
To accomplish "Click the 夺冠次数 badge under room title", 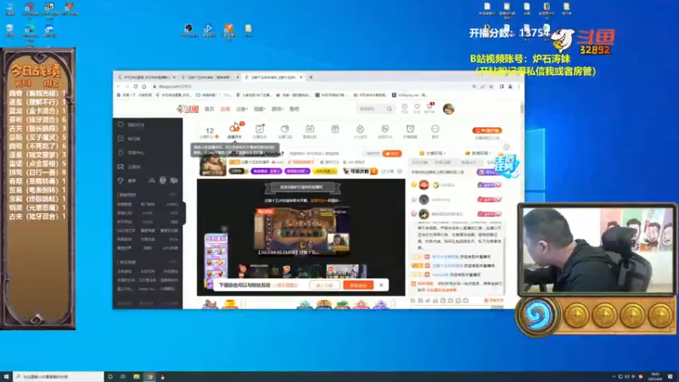I will click(360, 171).
